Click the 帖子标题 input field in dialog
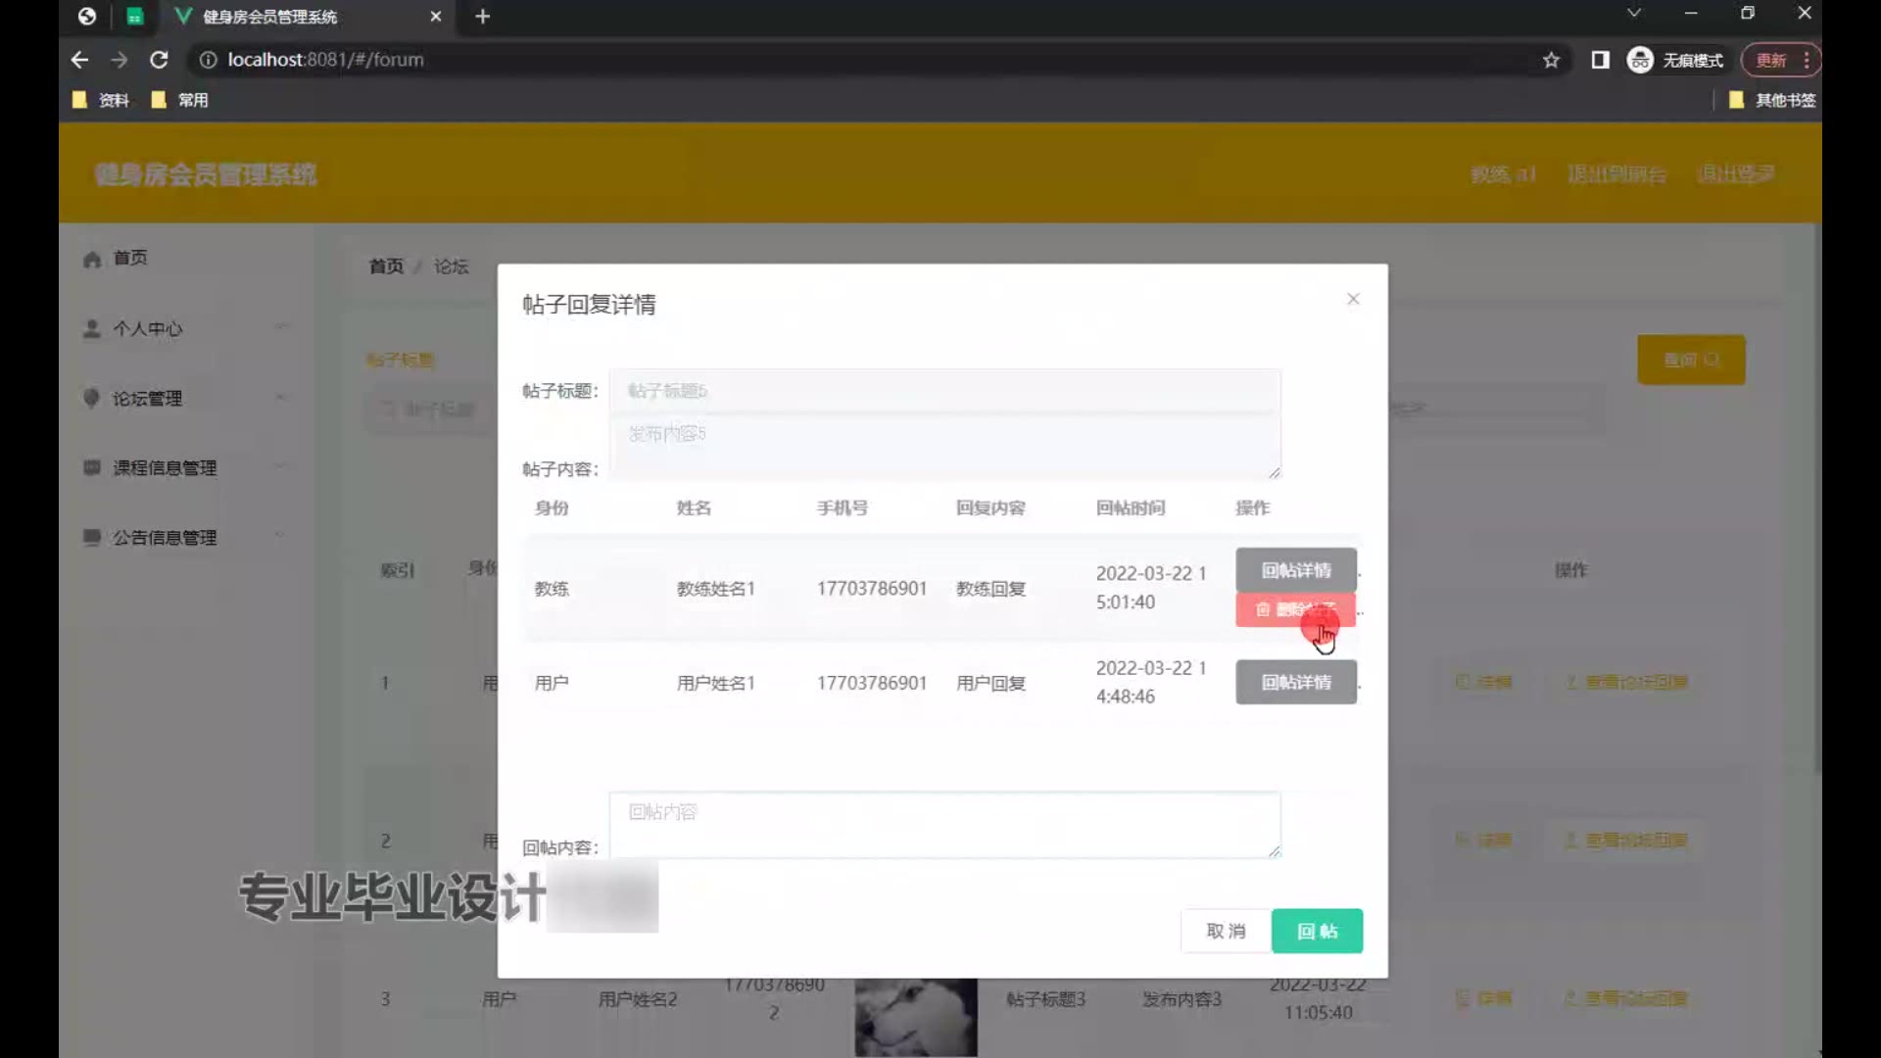This screenshot has height=1058, width=1881. tap(944, 391)
